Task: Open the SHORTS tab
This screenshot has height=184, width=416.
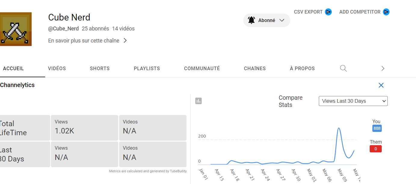Action: pyautogui.click(x=100, y=68)
